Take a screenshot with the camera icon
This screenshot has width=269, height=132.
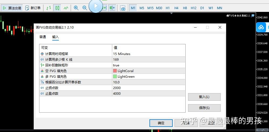pos(123,8)
